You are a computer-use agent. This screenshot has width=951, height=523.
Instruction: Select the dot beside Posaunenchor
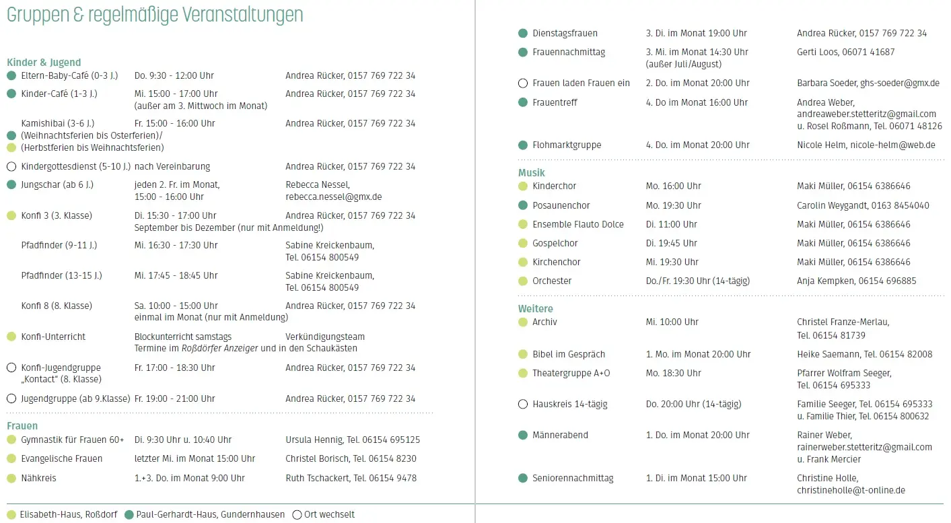523,205
